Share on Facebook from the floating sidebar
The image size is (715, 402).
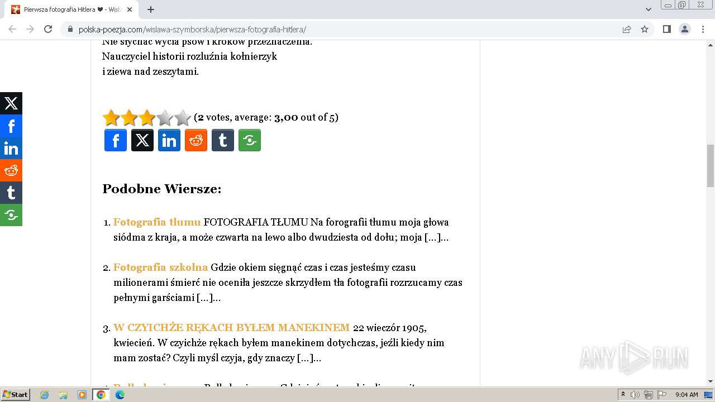tap(11, 126)
